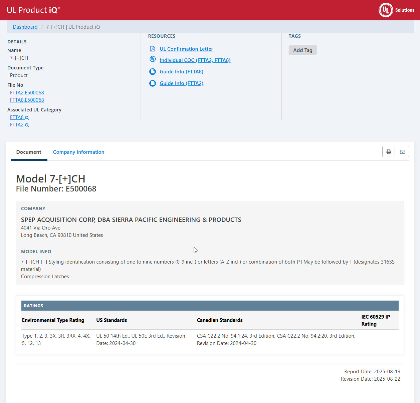The image size is (420, 403).
Task: Click the PDF icon beside UL Confirmation Letter
Action: (153, 49)
